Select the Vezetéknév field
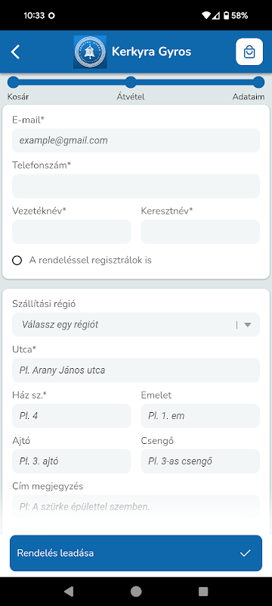The image size is (272, 606). pyautogui.click(x=72, y=232)
